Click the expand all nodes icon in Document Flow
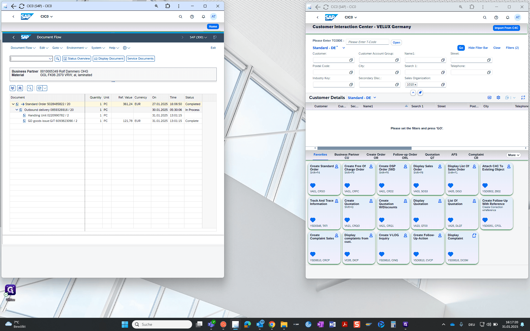This screenshot has height=331, width=530. (13, 88)
